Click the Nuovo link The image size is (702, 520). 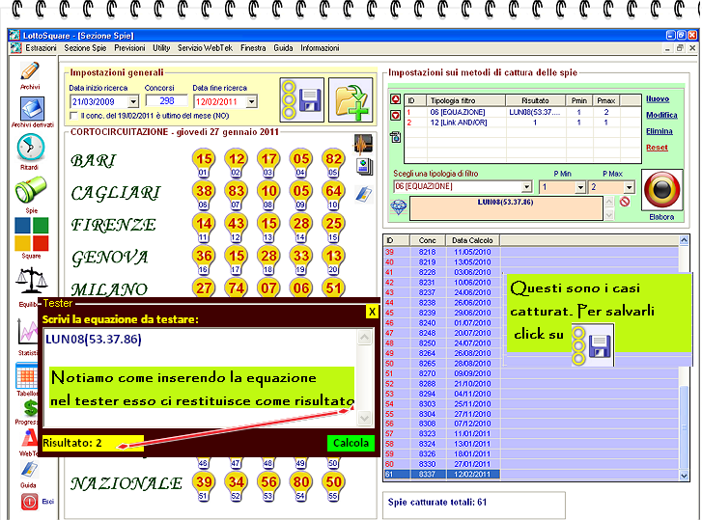point(657,98)
